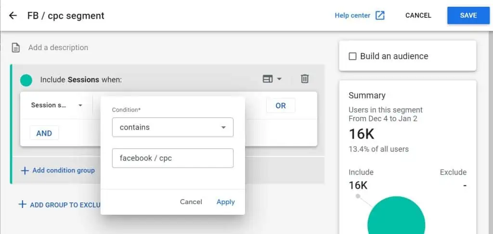This screenshot has height=234, width=493.
Task: Go back using the left arrow icon
Action: click(x=13, y=15)
